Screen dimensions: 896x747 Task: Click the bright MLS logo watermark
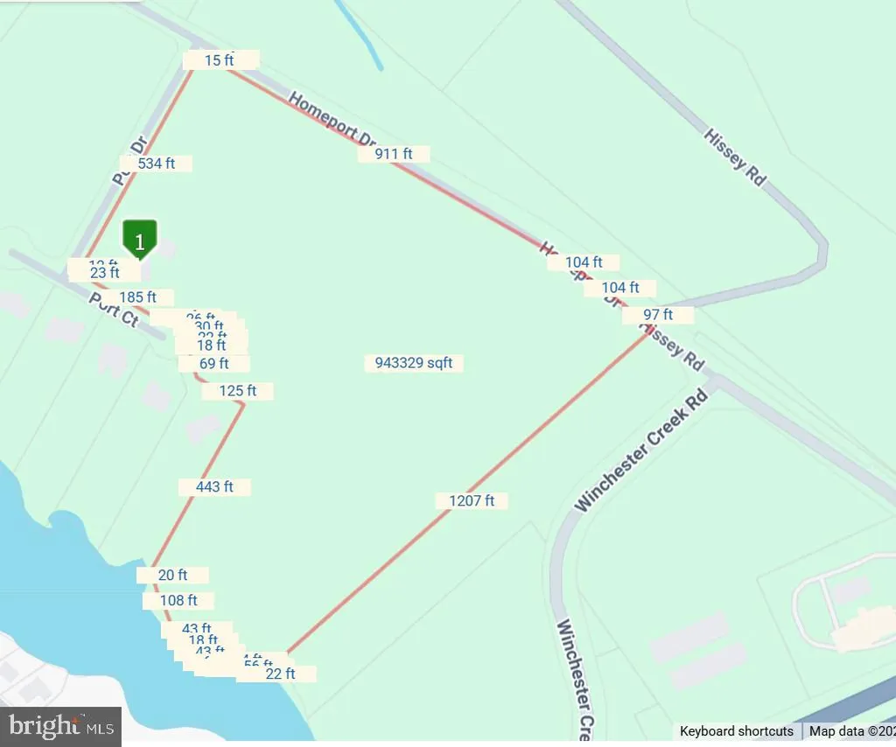coord(60,726)
